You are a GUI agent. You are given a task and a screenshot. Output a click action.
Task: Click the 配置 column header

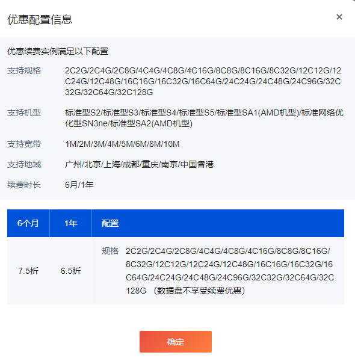[x=110, y=223]
